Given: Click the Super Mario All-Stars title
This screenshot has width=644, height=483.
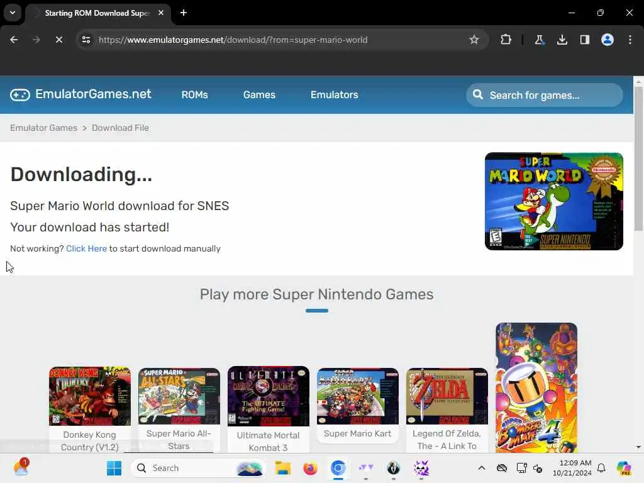Looking at the screenshot, I should tap(179, 440).
